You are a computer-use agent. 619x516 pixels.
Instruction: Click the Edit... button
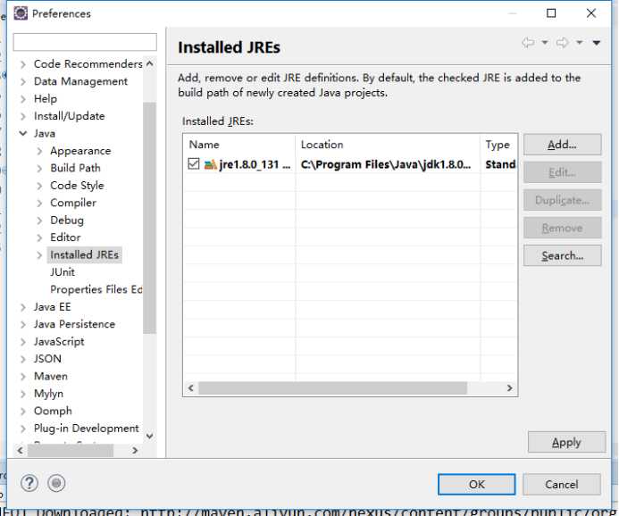click(562, 172)
